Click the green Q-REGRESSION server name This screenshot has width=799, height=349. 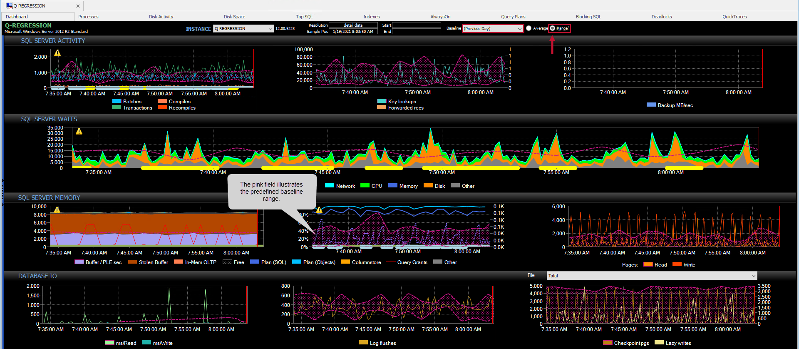click(x=28, y=25)
